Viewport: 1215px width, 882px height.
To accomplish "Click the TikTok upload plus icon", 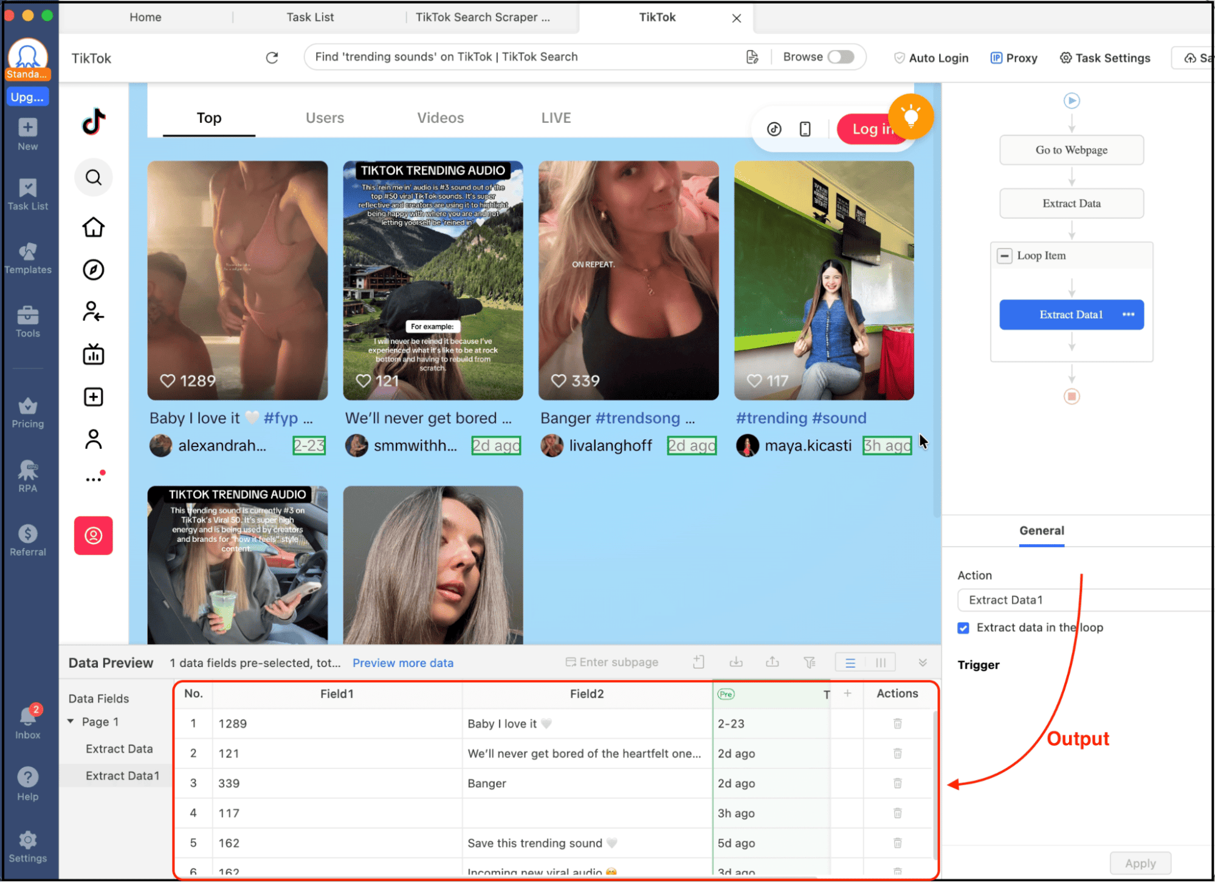I will point(94,397).
